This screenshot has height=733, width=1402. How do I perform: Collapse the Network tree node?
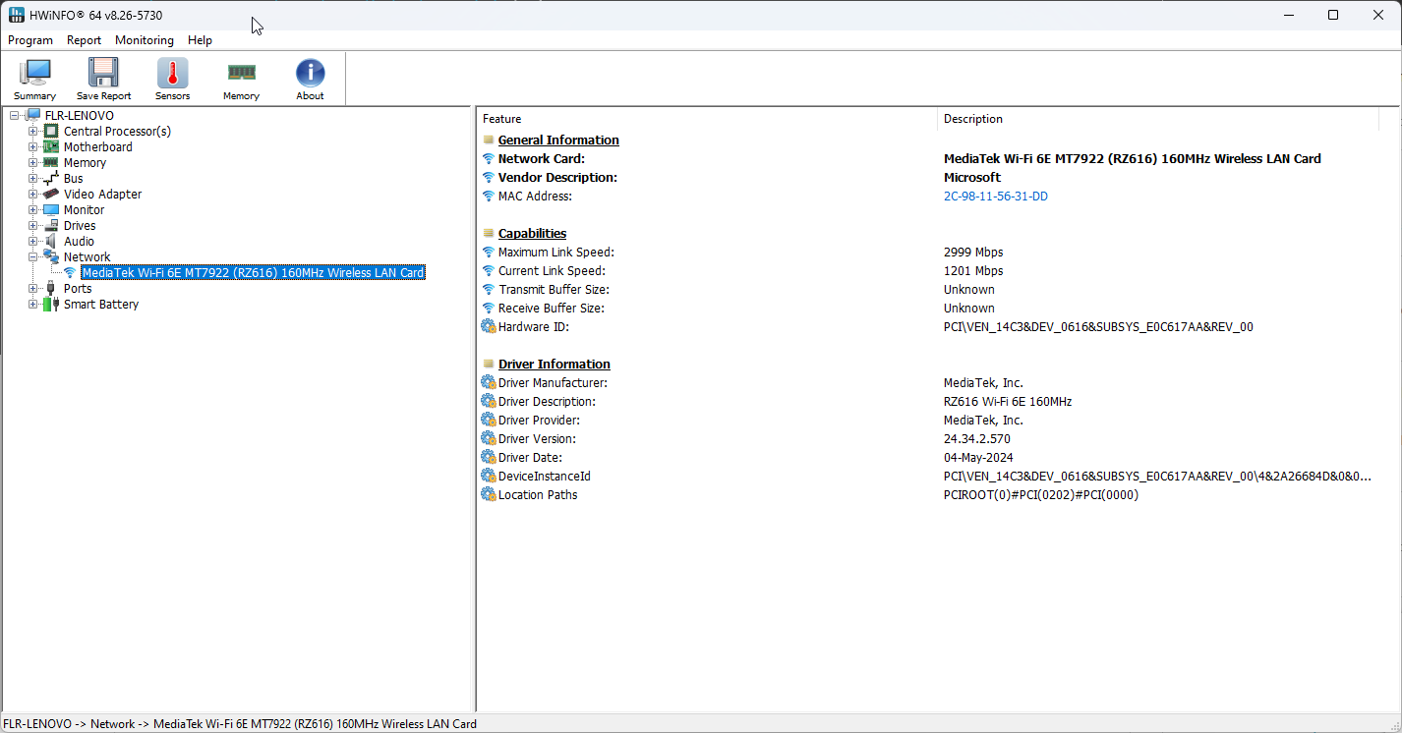(x=33, y=257)
